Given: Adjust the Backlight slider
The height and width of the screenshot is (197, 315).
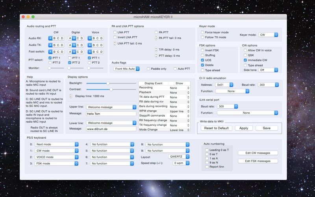Looking at the screenshot, I should [108, 83].
